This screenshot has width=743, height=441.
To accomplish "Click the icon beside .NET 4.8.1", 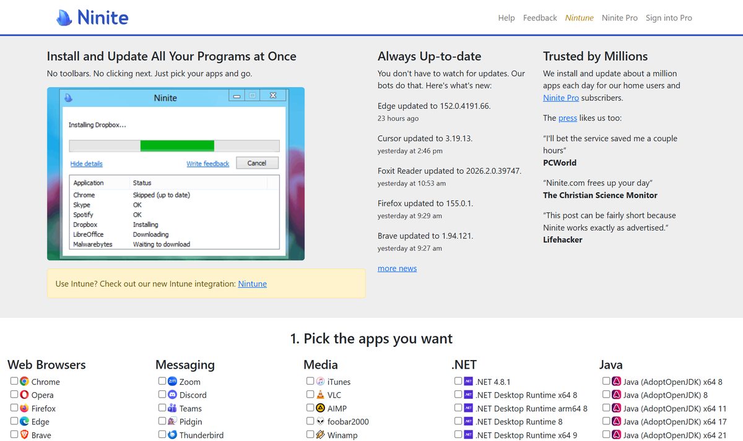I will pos(468,382).
